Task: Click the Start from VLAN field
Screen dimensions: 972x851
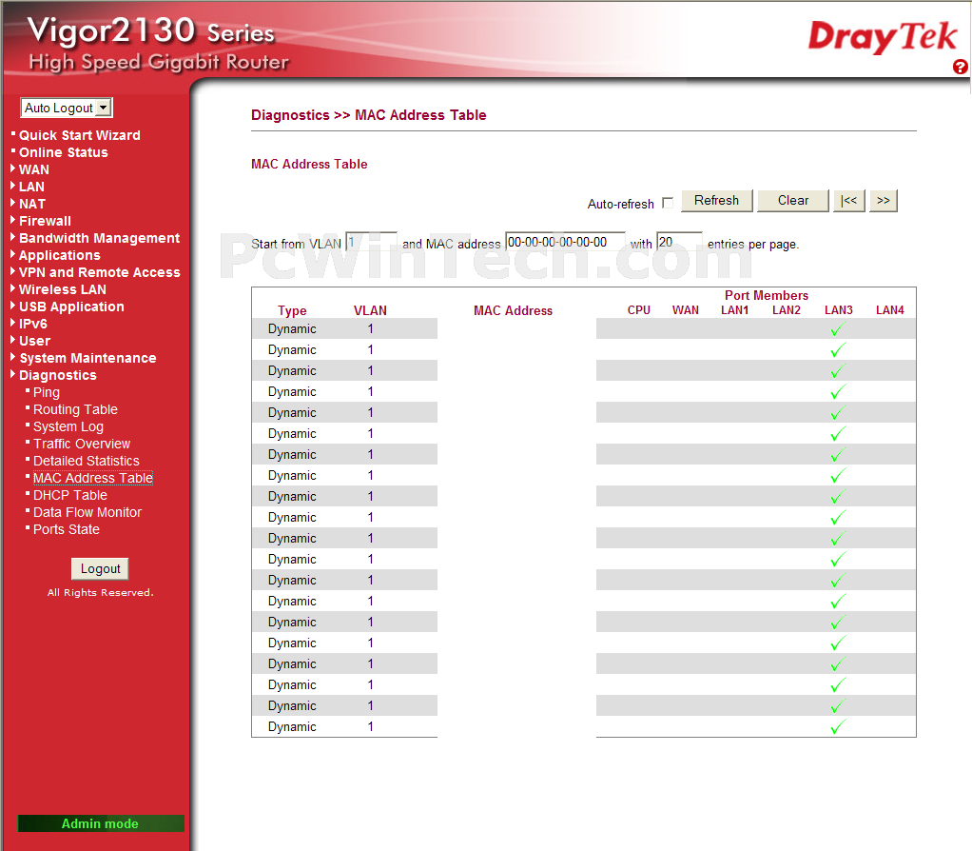Action: click(x=371, y=242)
